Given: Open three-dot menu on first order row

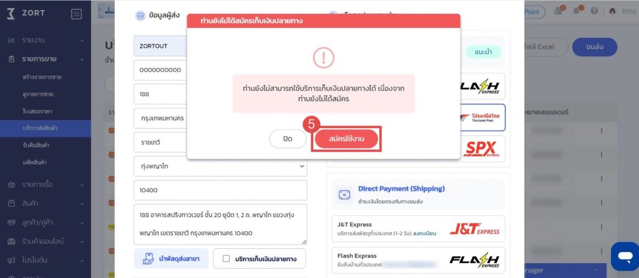Looking at the screenshot, I should (601, 131).
